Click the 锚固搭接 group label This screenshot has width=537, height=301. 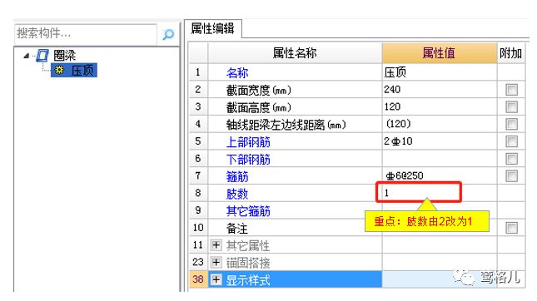(248, 263)
